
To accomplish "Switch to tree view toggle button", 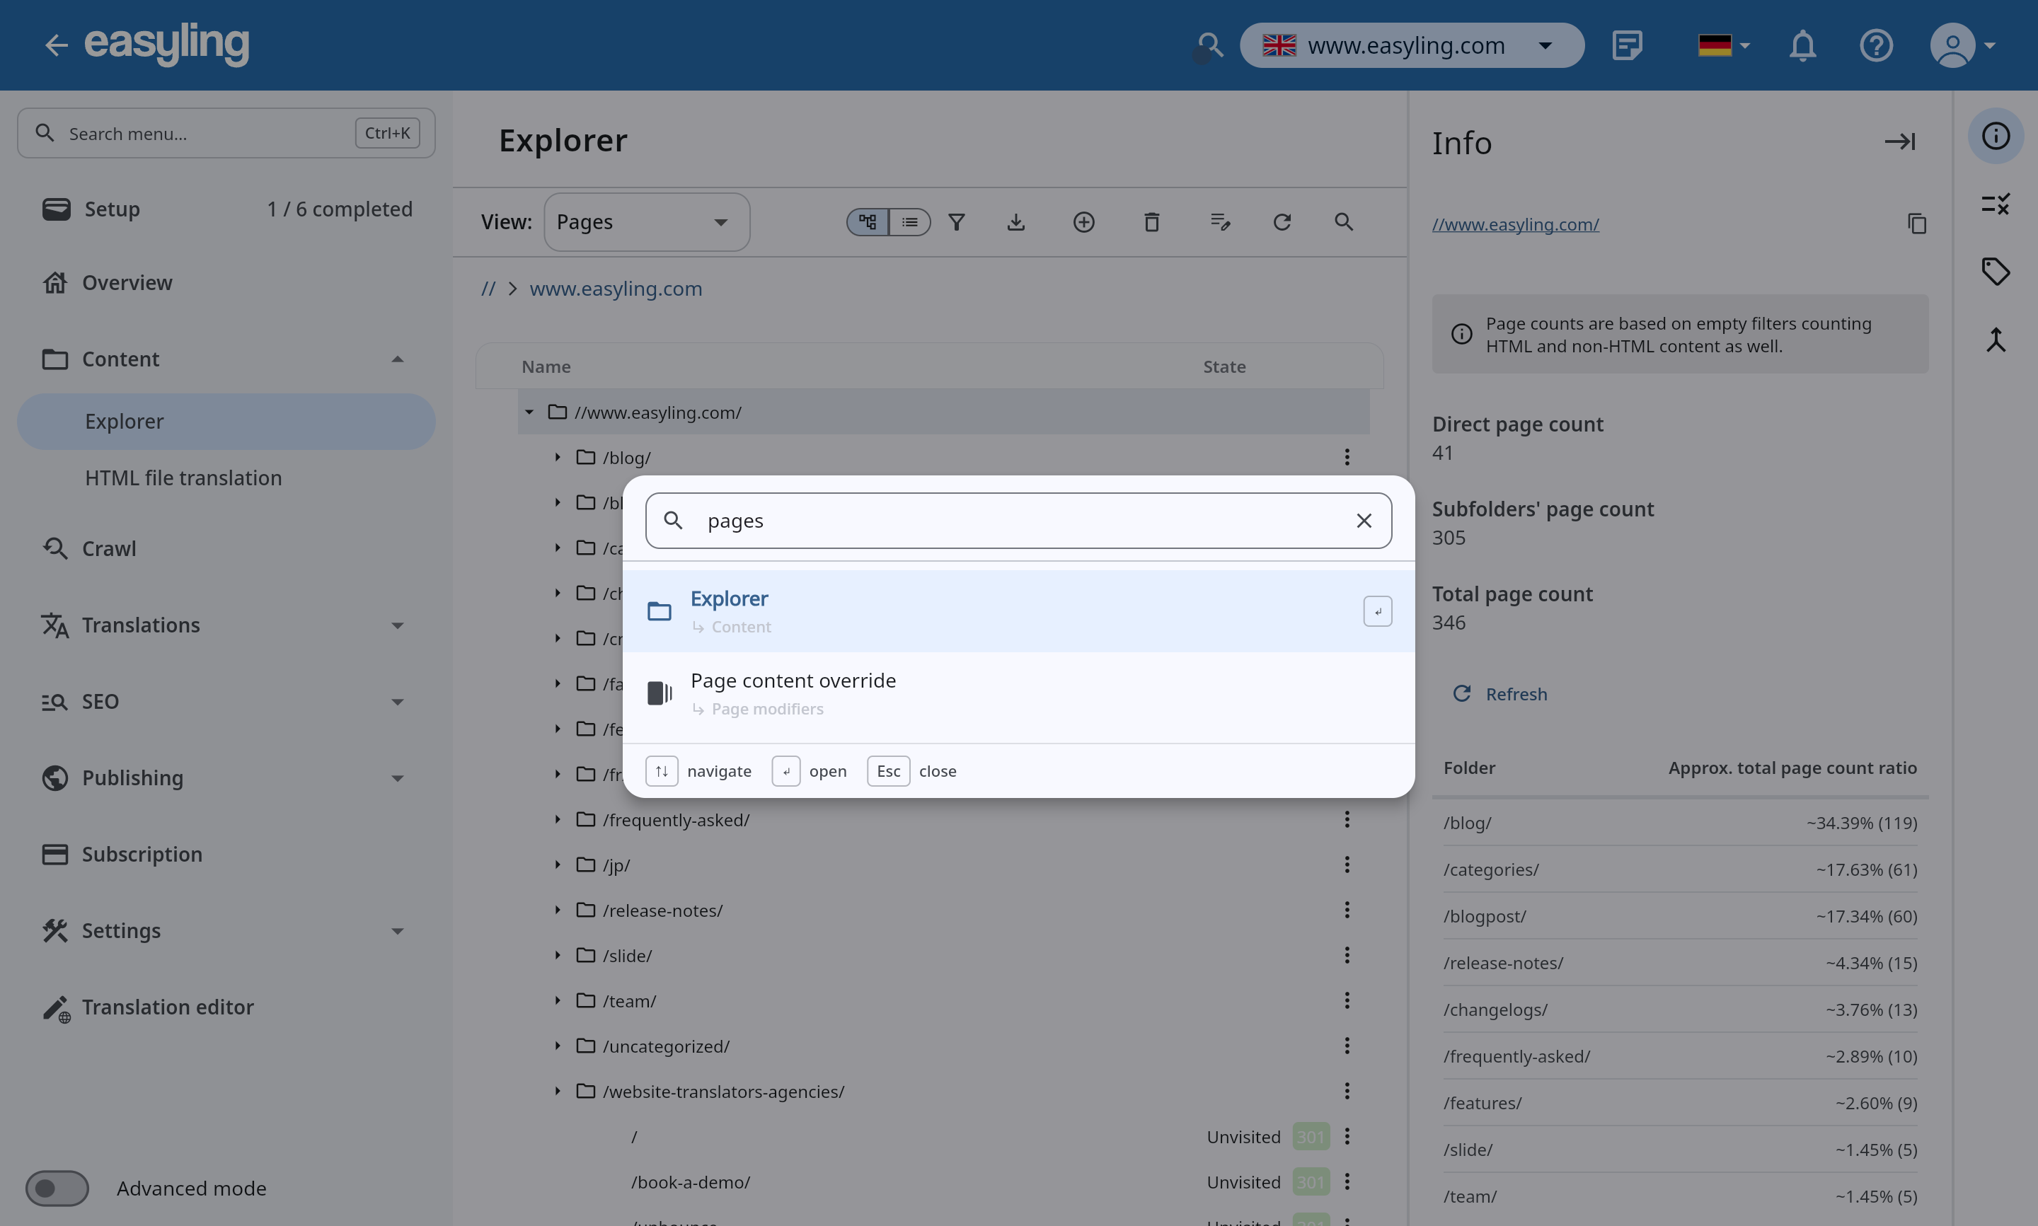I will (x=868, y=222).
